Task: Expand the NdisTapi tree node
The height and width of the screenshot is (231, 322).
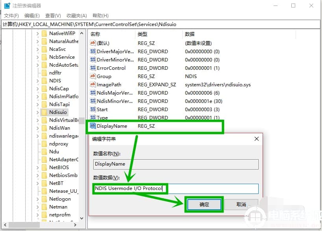Action: pyautogui.click(x=37, y=104)
